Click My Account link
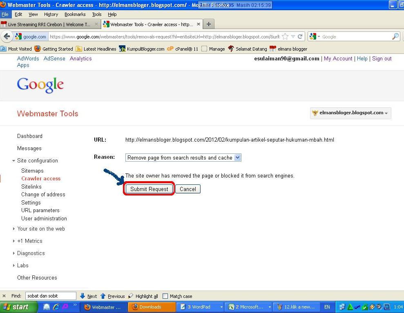This screenshot has width=404, height=313. (x=338, y=58)
